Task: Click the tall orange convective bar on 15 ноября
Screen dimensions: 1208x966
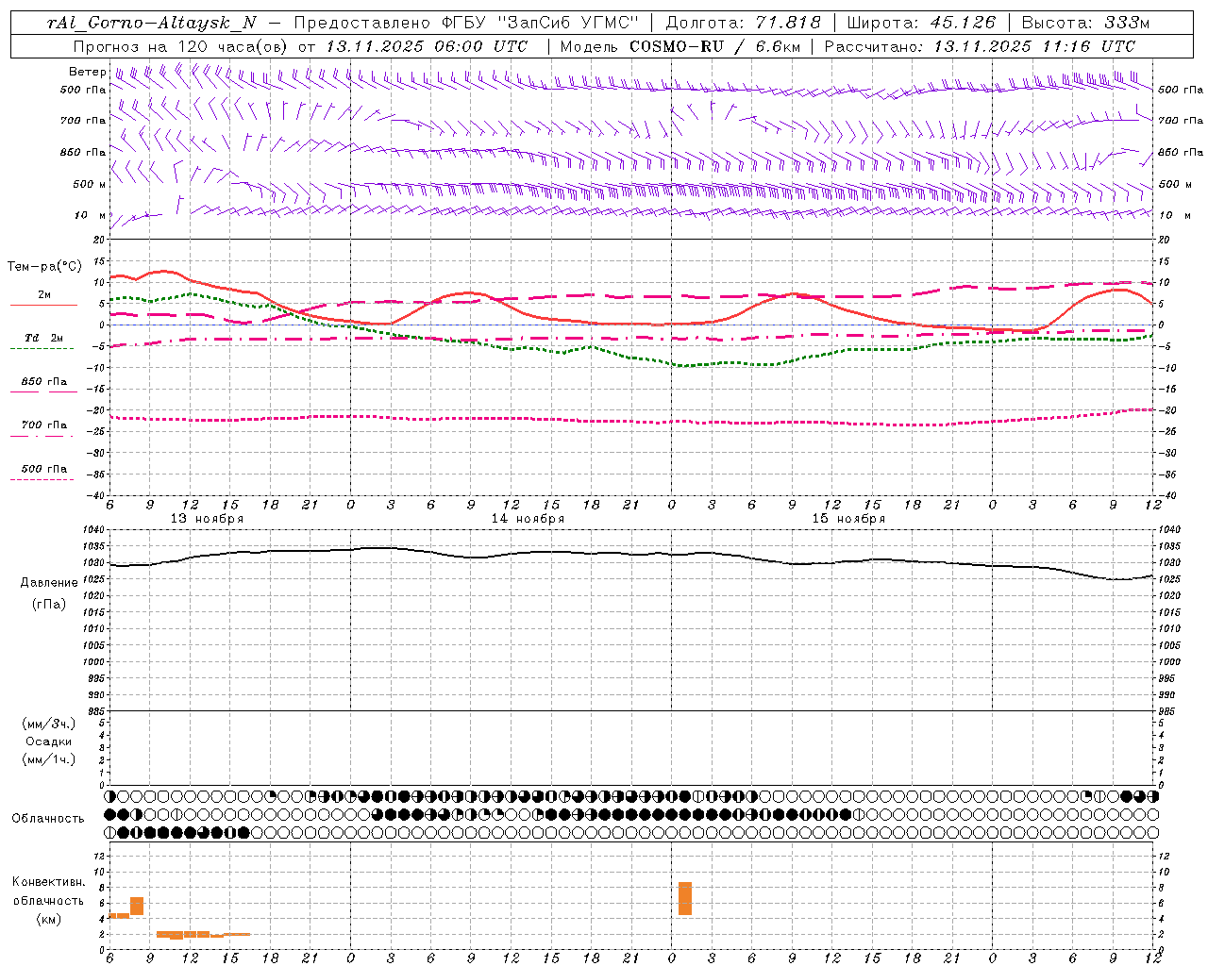Action: (x=685, y=898)
